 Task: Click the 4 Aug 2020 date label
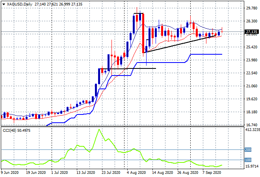pos(136,173)
